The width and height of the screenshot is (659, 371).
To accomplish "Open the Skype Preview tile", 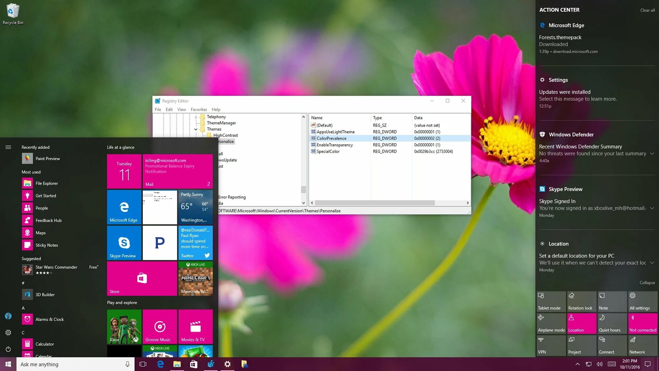I will 124,243.
